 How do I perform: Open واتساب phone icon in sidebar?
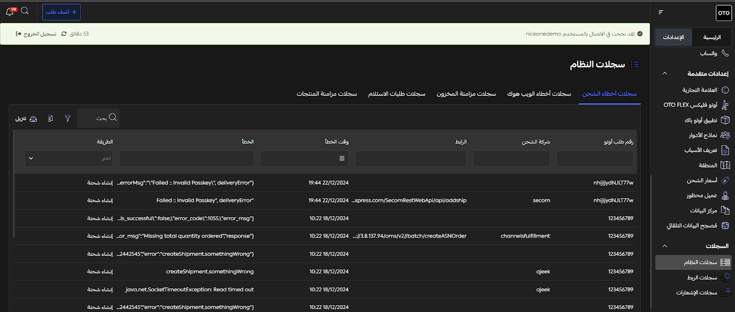pos(725,53)
